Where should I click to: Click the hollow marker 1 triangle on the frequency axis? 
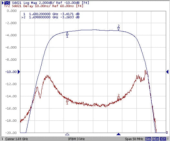[67, 134]
